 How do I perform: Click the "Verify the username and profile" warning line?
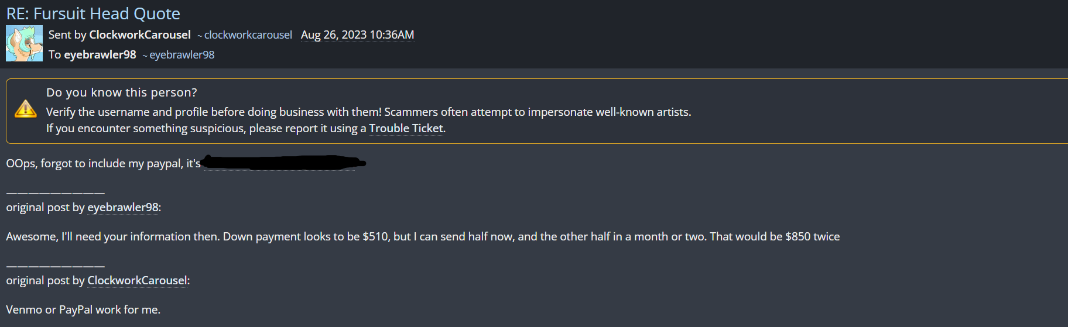click(368, 112)
